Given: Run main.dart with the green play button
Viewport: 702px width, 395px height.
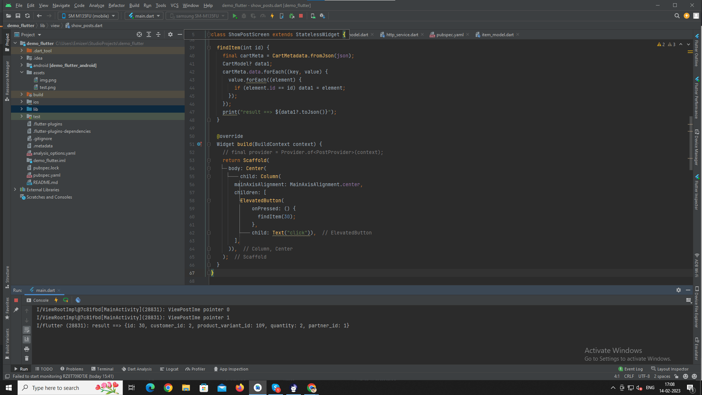Looking at the screenshot, I should [235, 16].
